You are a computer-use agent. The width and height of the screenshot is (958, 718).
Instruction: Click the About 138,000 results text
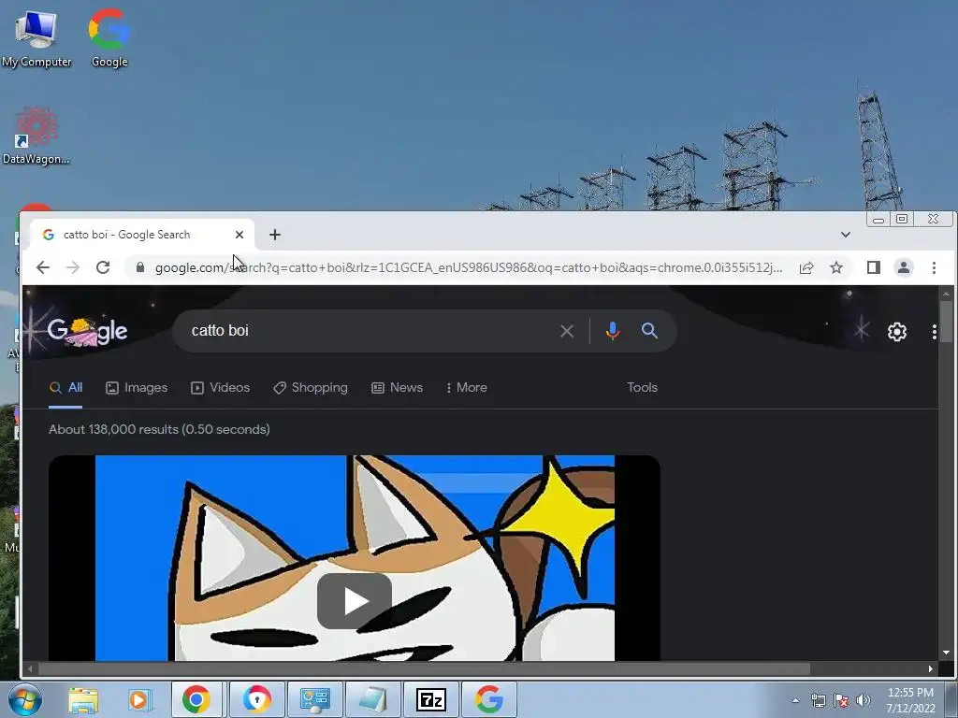coord(159,429)
